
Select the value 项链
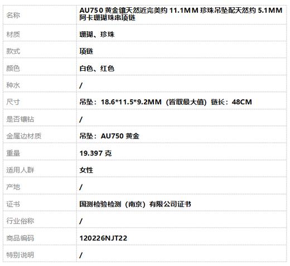[86, 51]
